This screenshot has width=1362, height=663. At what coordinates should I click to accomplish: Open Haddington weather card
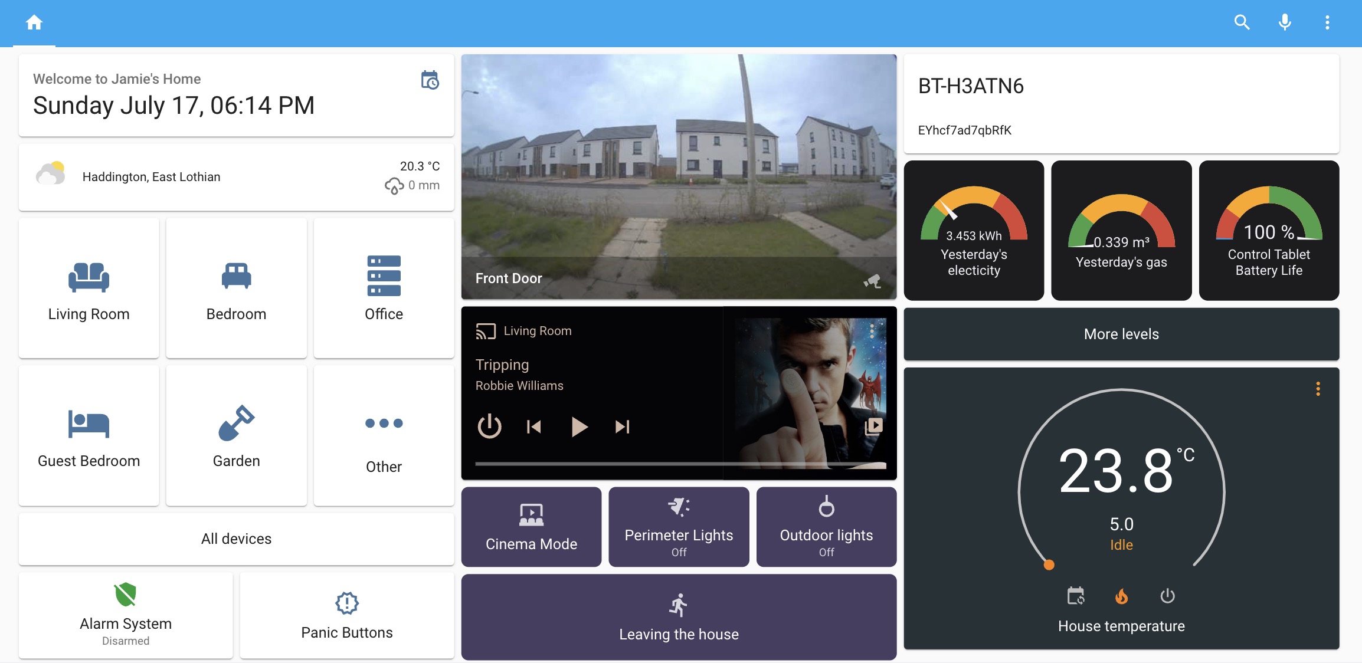pos(236,177)
